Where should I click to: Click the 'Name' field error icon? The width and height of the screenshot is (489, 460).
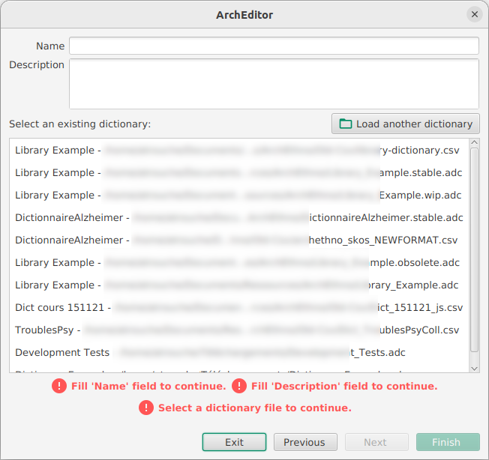pos(59,386)
